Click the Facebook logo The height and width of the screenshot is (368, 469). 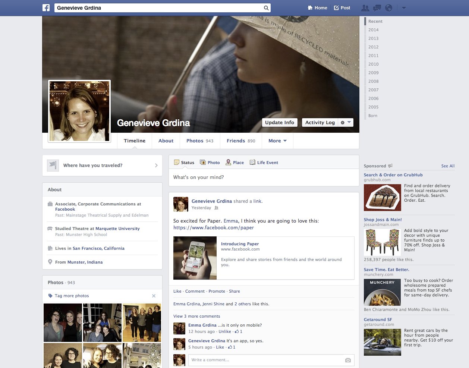click(x=46, y=7)
